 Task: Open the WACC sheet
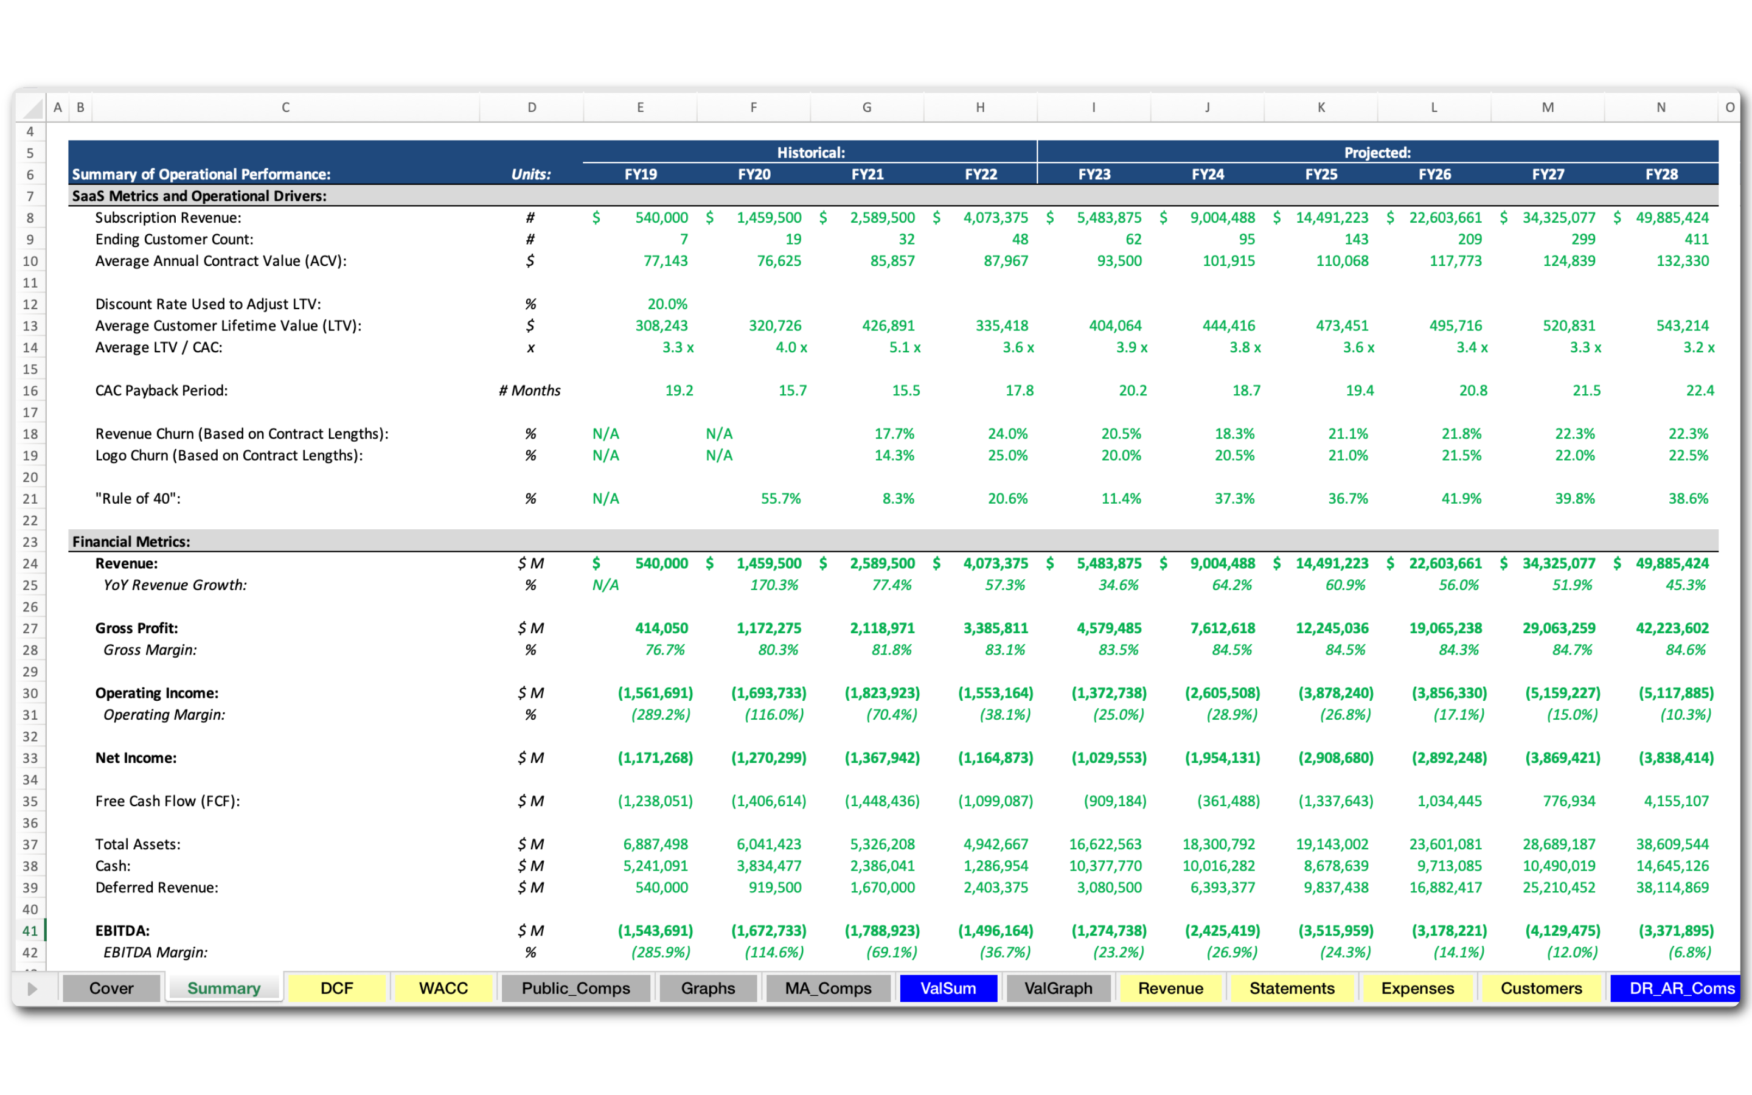[x=443, y=988]
